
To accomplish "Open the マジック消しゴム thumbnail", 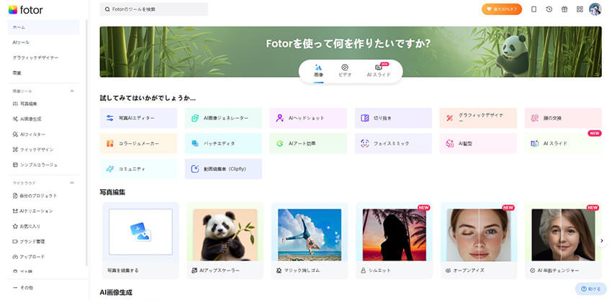I will (310, 235).
